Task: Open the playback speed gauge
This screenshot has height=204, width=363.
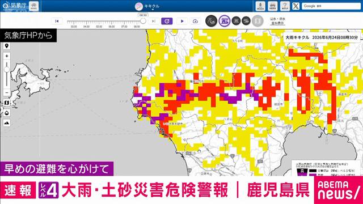Action: click(195, 21)
